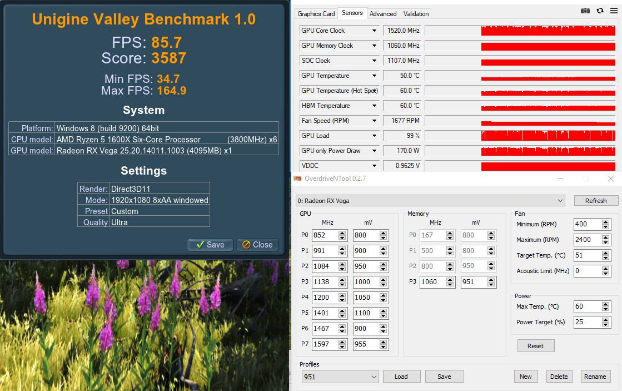Click the Score 3587 text
This screenshot has height=391, width=622.
[x=143, y=58]
